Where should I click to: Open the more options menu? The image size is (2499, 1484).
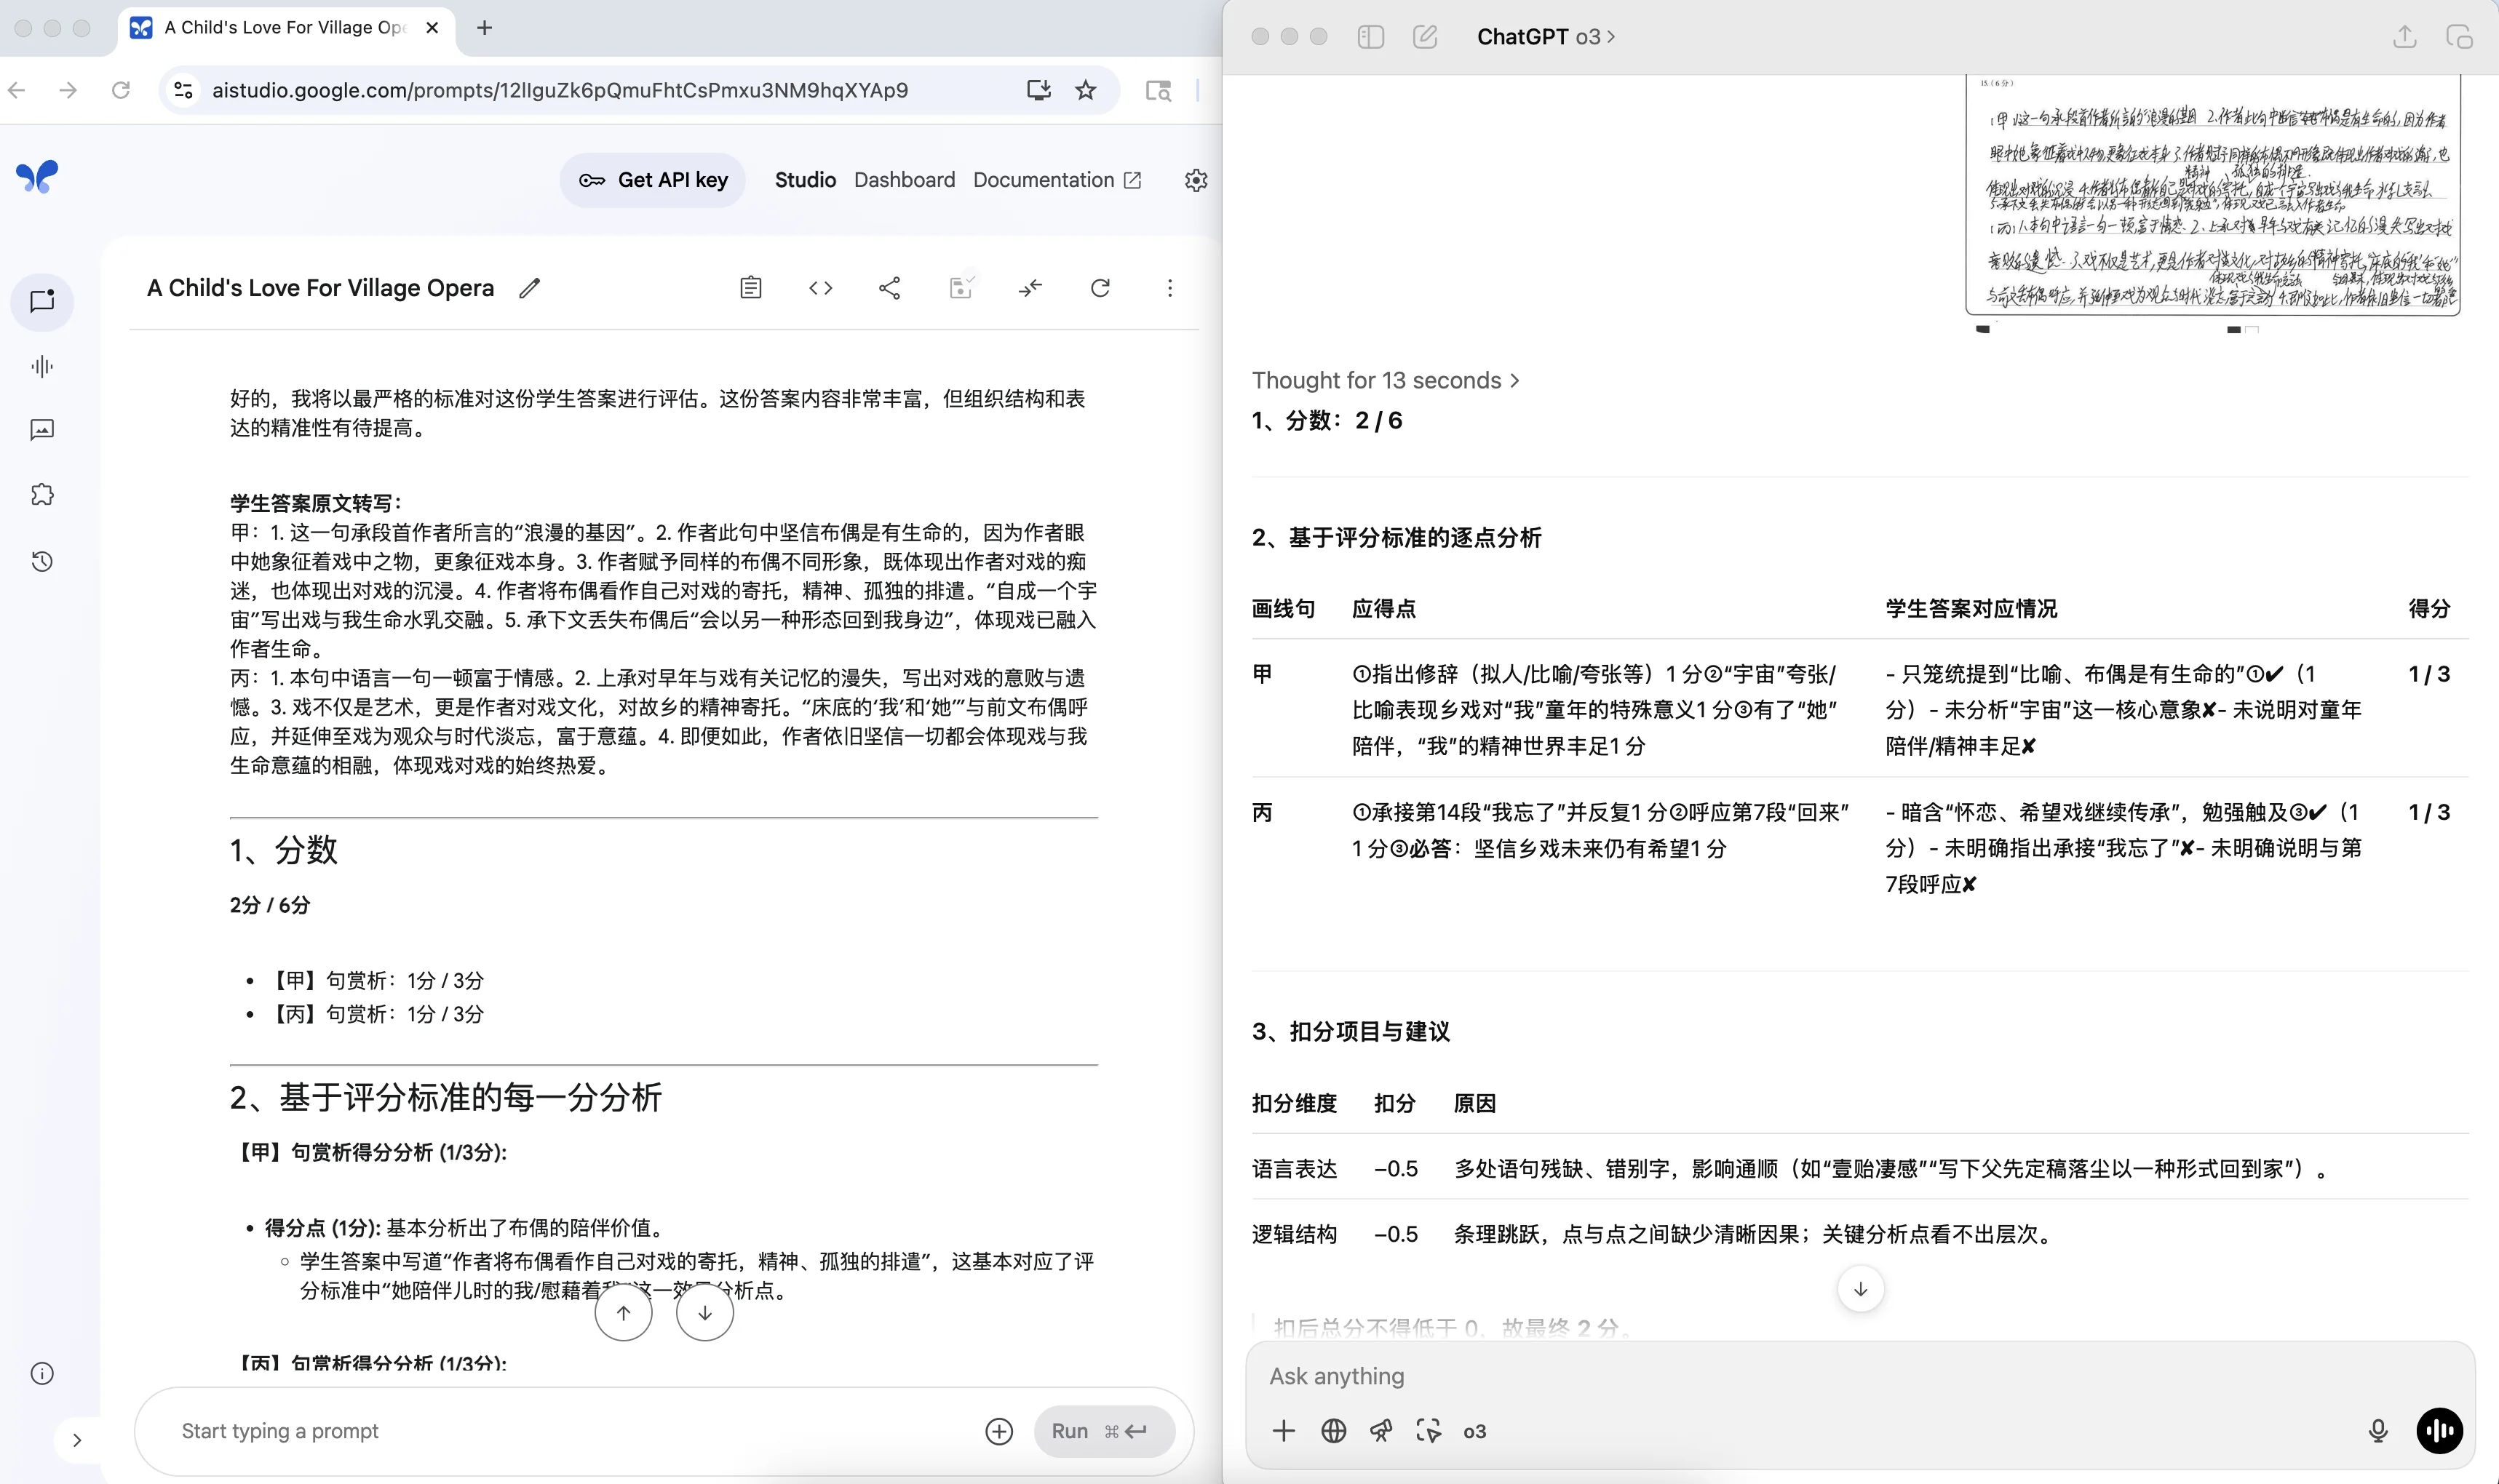1169,287
